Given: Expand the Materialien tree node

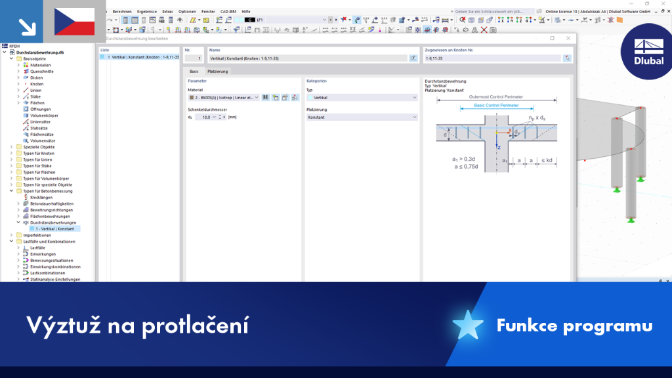Looking at the screenshot, I should 18,65.
